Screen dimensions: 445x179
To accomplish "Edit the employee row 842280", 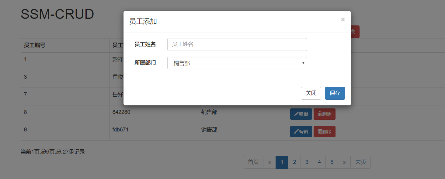I will coord(301,114).
